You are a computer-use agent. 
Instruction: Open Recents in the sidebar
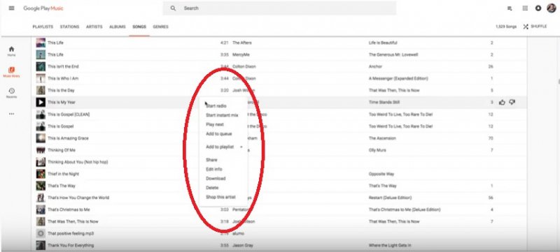11,93
